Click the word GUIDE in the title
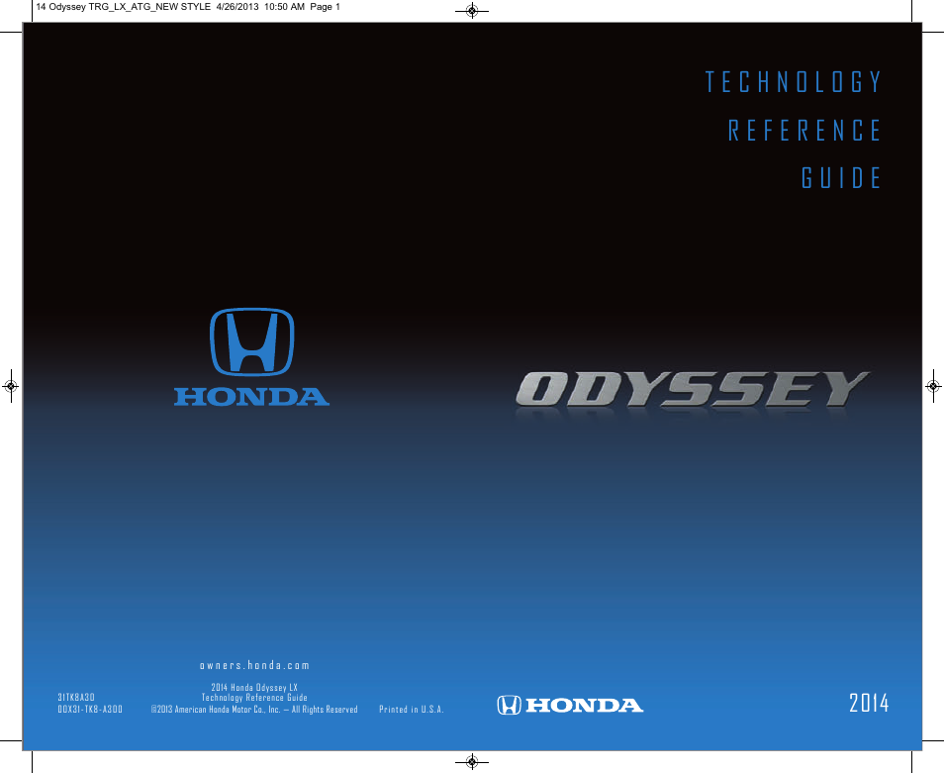This screenshot has height=773, width=944. pos(841,178)
